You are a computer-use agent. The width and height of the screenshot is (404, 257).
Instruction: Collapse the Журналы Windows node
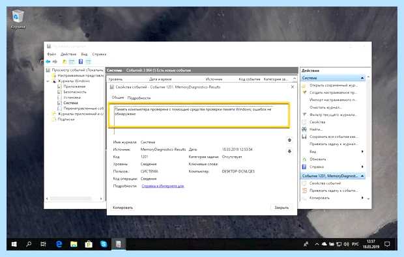(x=48, y=81)
